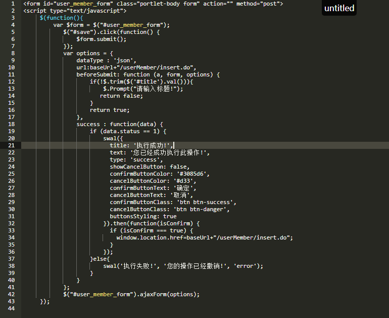Click the 'btn btn-danger' class string
This screenshot has width=389, height=318.
click(x=200, y=209)
